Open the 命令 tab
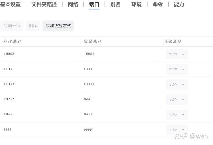Image resolution: width=213 pixels, height=145 pixels. coord(157,5)
